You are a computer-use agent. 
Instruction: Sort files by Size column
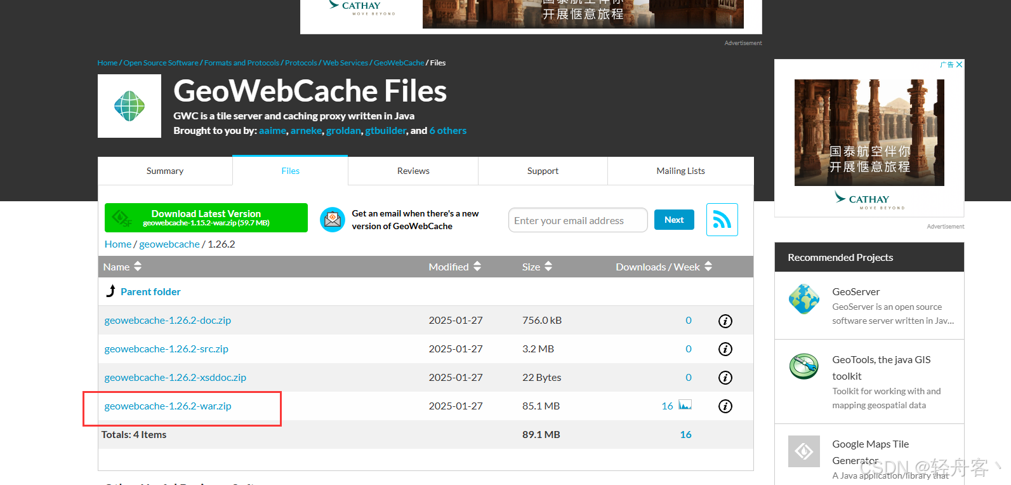[x=537, y=267]
